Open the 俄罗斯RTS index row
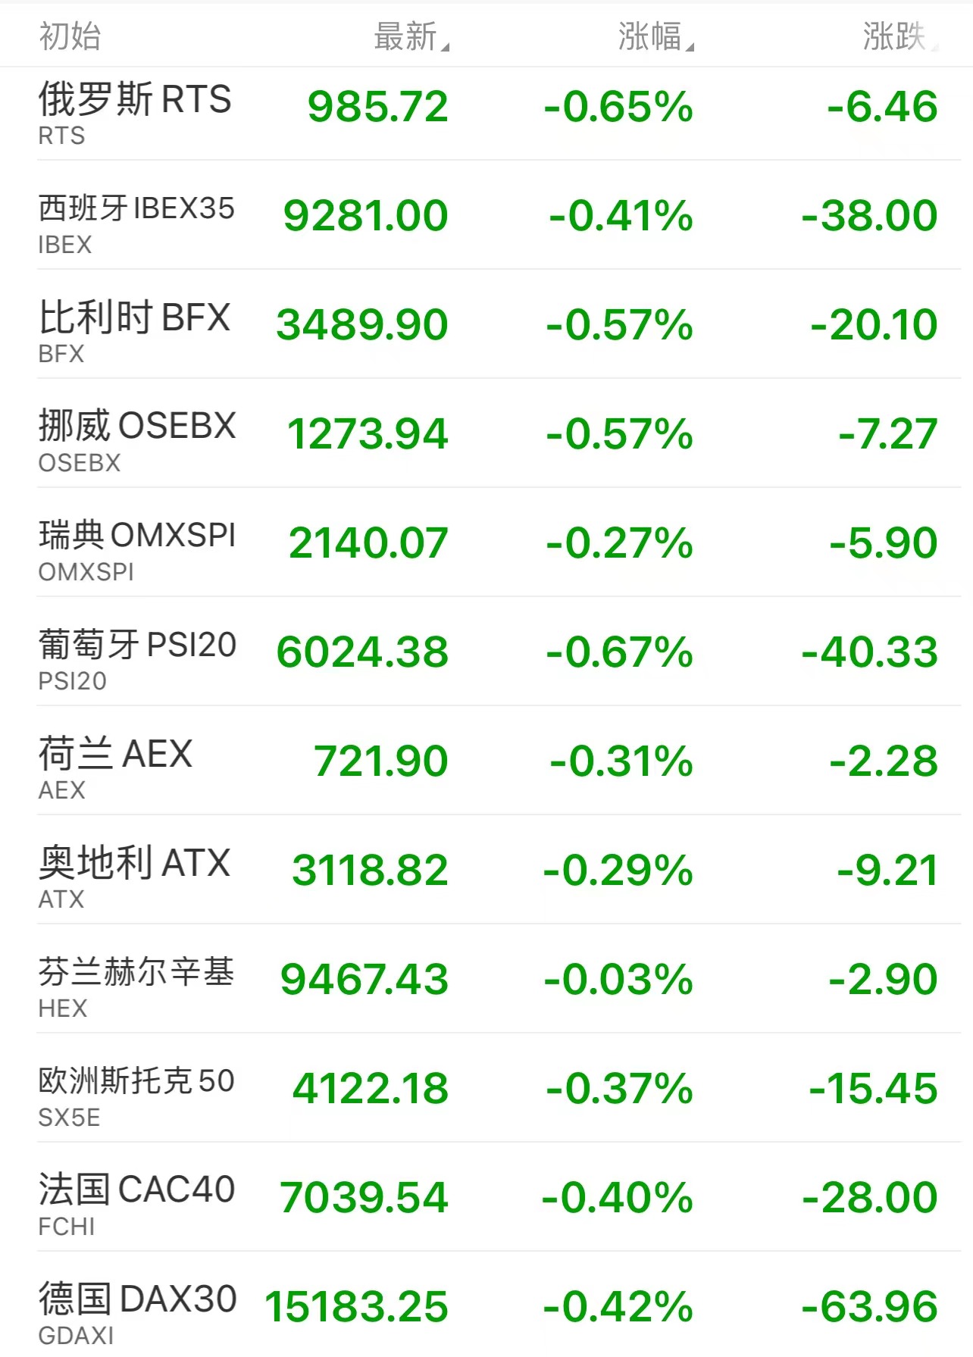This screenshot has width=973, height=1357. pyautogui.click(x=135, y=100)
